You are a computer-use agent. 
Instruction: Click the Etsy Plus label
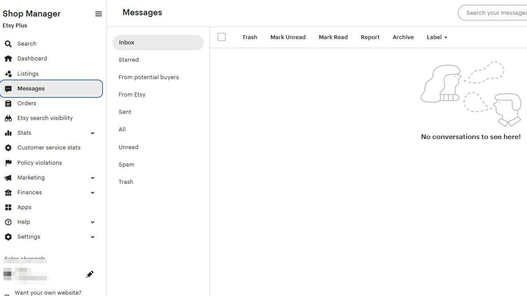pyautogui.click(x=15, y=26)
